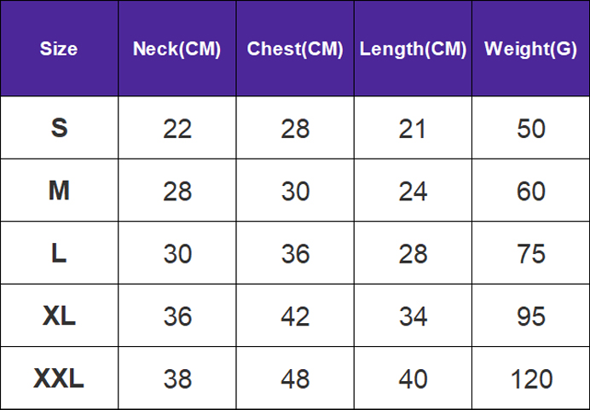Image resolution: width=590 pixels, height=410 pixels.
Task: Select the Length(CM) header cell
Action: point(413,49)
